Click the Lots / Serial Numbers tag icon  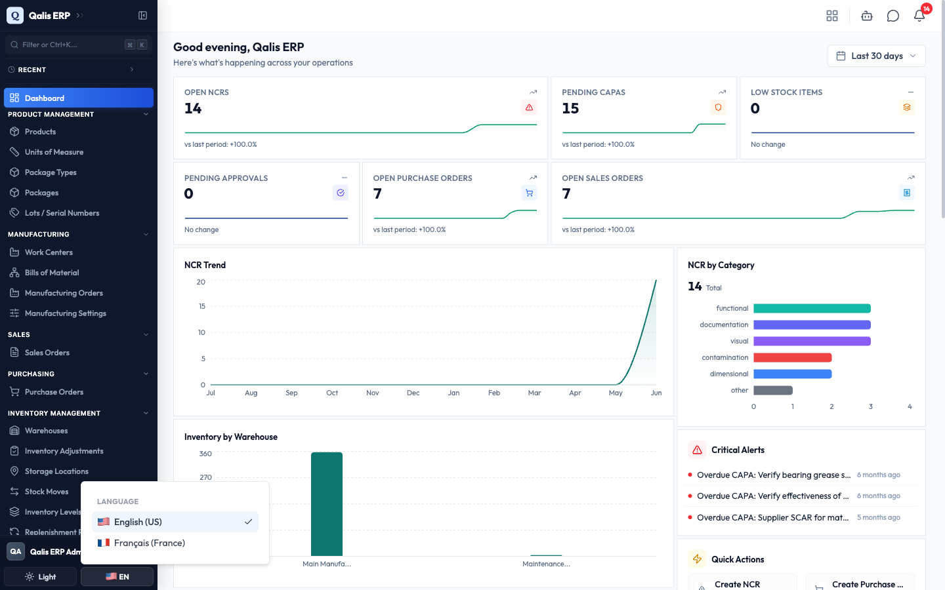click(14, 213)
